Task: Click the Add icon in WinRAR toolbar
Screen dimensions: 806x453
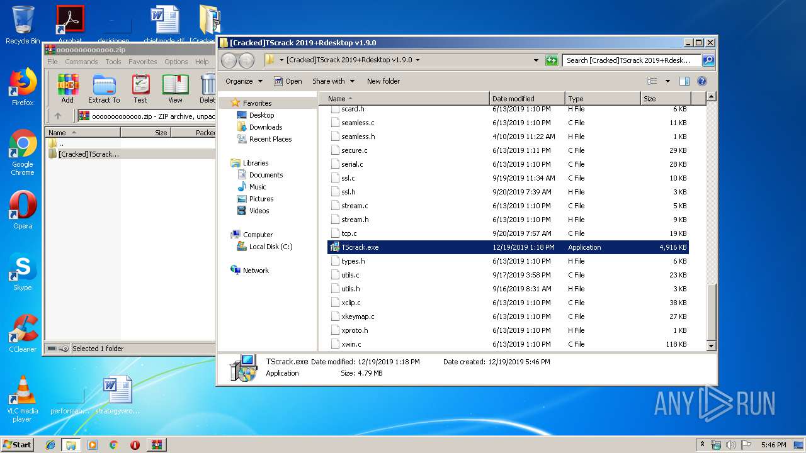Action: (67, 88)
